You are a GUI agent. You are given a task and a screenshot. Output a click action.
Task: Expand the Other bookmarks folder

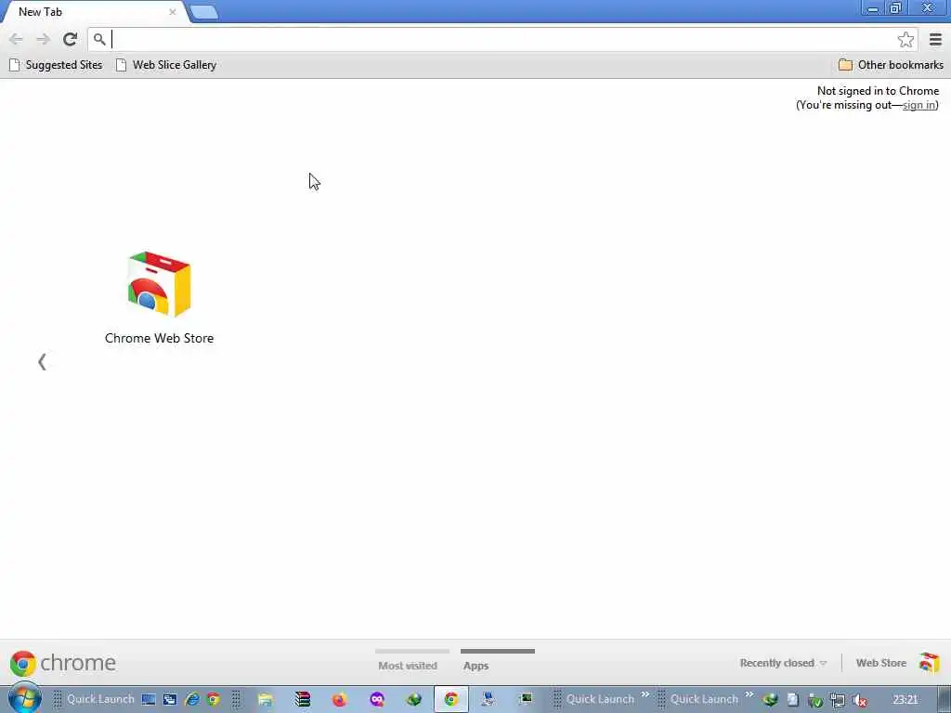pyautogui.click(x=891, y=65)
